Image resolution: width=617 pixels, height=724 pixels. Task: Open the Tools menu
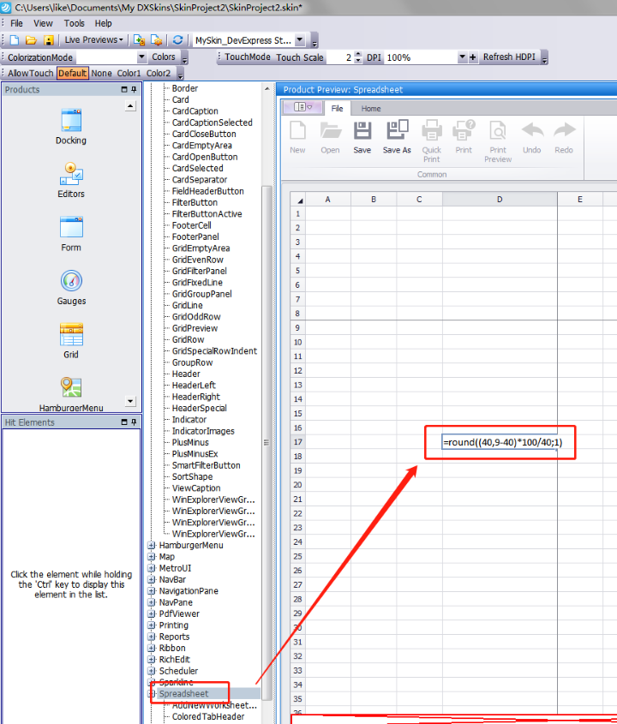click(75, 23)
